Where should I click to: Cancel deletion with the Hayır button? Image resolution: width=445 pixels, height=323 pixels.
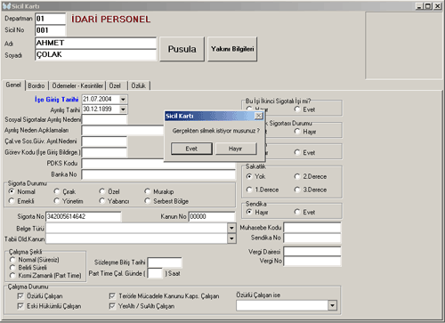[236, 149]
